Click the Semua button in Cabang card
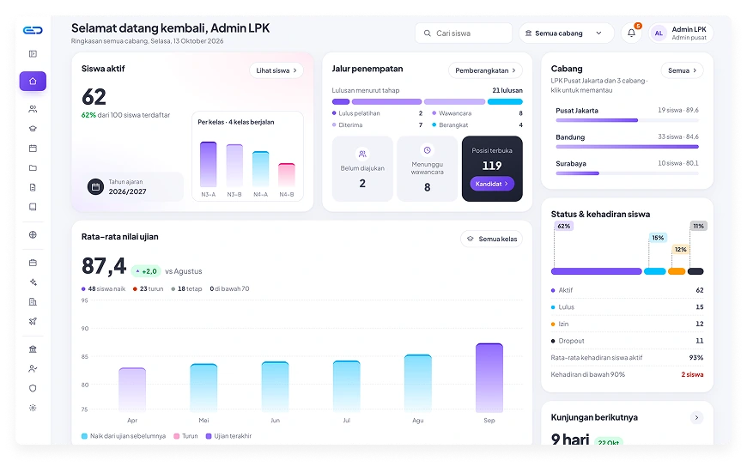The width and height of the screenshot is (747, 467). tap(683, 70)
